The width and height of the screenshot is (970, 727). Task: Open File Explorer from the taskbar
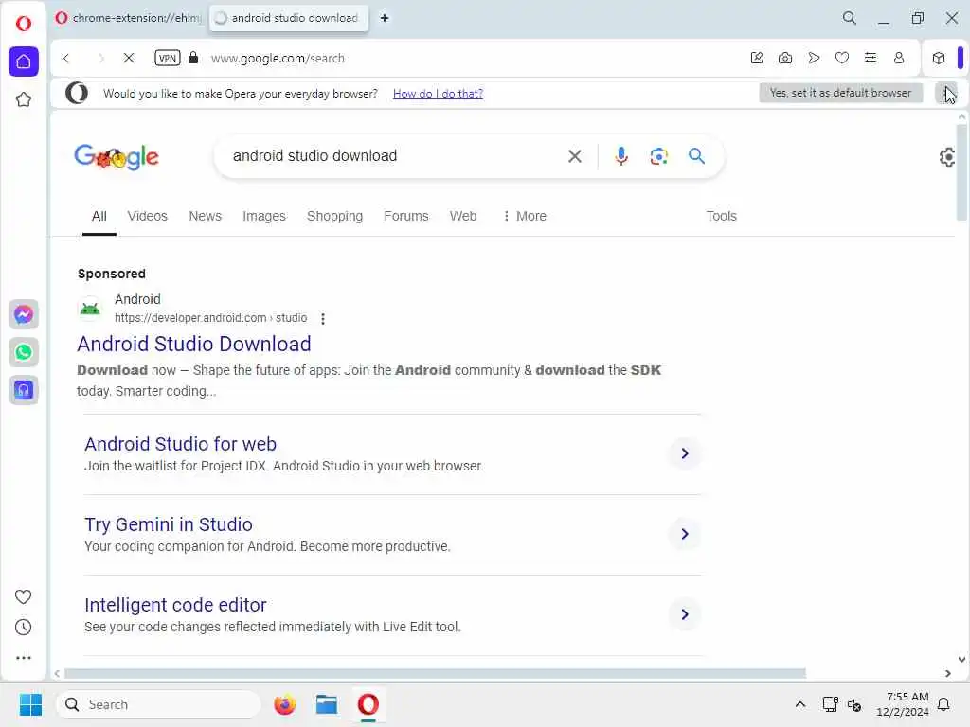pos(326,704)
